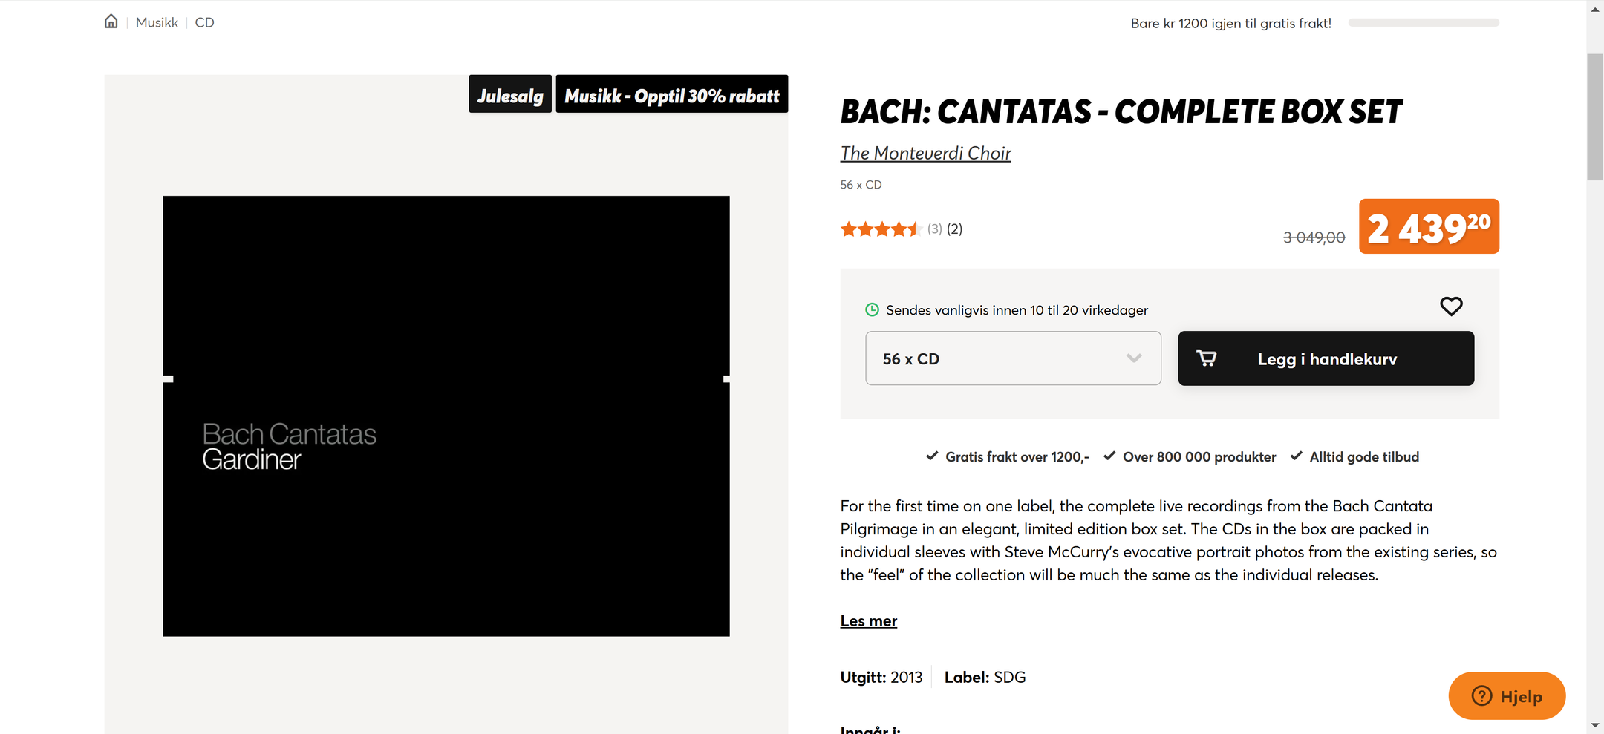
Task: Click Legg i handlekurv button
Action: click(1326, 358)
